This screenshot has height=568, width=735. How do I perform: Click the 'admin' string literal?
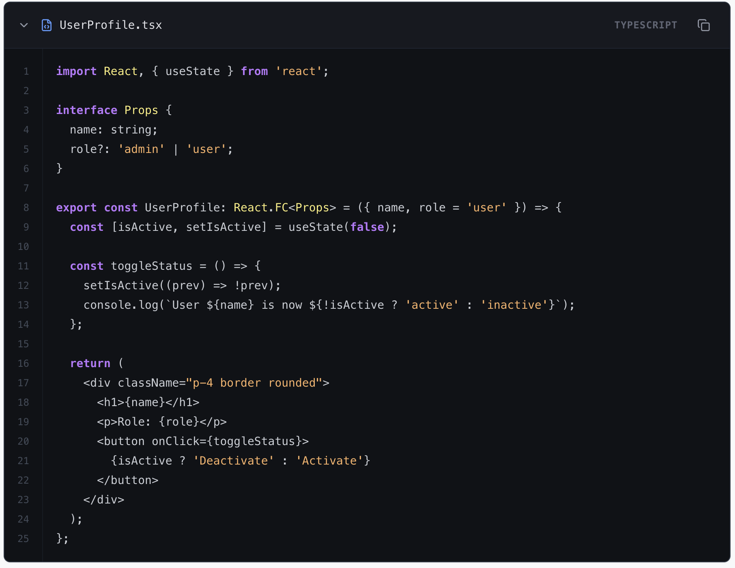coord(141,149)
